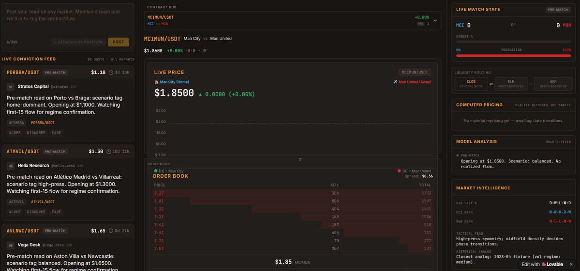Click the @helix.desk handle
Screen dimensions: 580x271
(x=63, y=166)
